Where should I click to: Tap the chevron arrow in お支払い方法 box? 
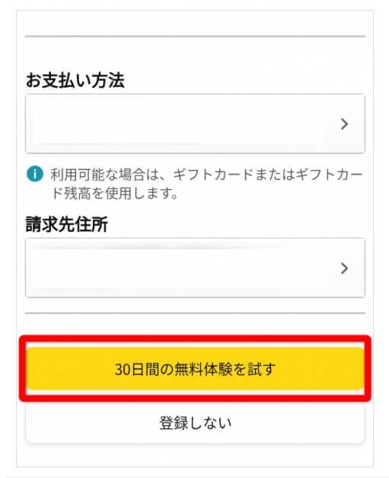click(x=344, y=124)
